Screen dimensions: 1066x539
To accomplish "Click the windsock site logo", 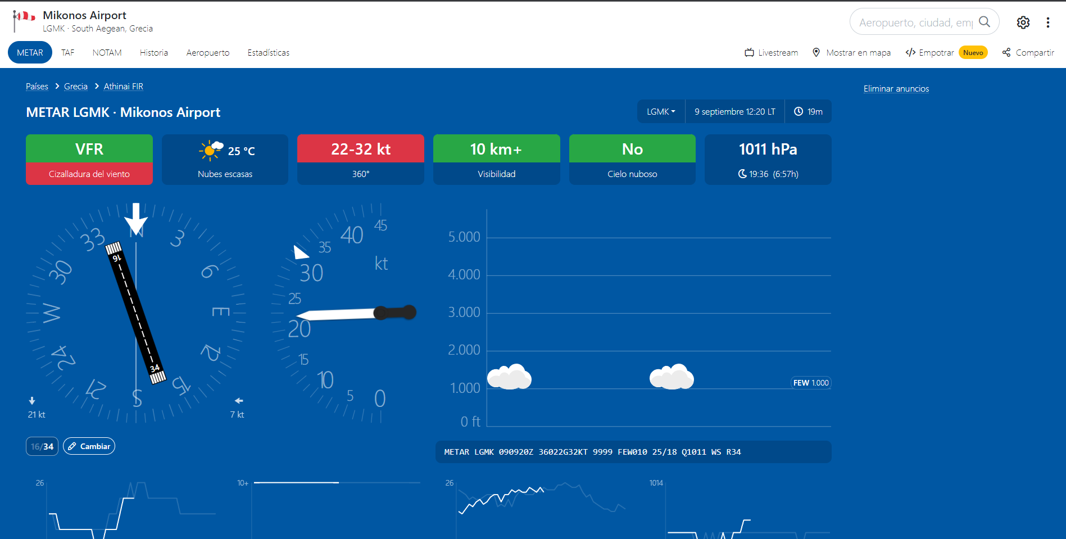I will click(x=24, y=21).
